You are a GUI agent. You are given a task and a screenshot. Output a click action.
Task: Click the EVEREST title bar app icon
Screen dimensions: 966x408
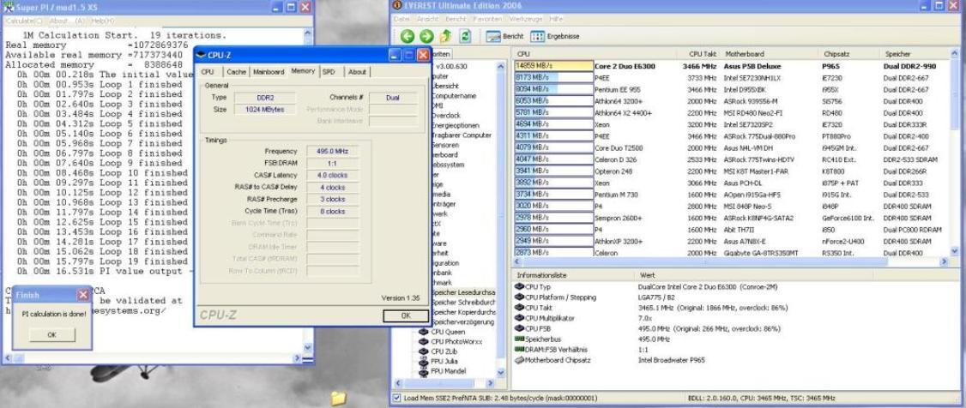tap(396, 5)
